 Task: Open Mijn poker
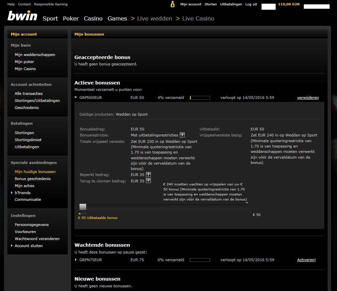pos(24,62)
